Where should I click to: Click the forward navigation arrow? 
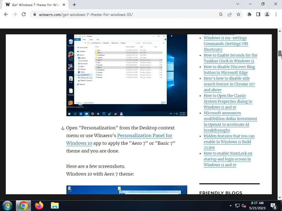pyautogui.click(x=15, y=14)
